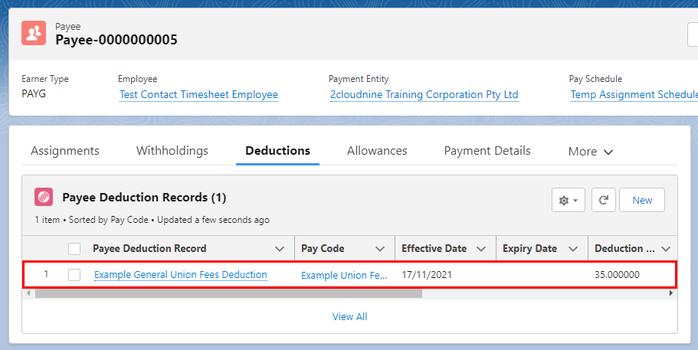This screenshot has width=698, height=350.
Task: Click the Payee Deduction Record column header
Action: tap(149, 249)
